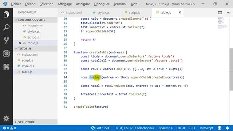Click the EXPLORATEUR panel title
Screen dimensions: 233x131
tap(27, 12)
